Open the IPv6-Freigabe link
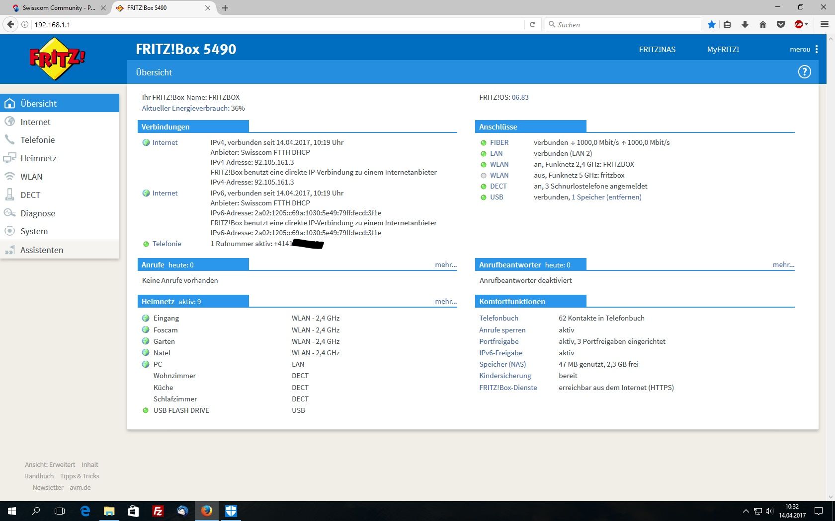835x521 pixels. (501, 353)
